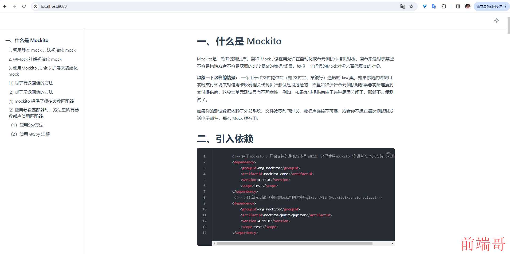Open Chrome three-dot menu

click(x=506, y=6)
